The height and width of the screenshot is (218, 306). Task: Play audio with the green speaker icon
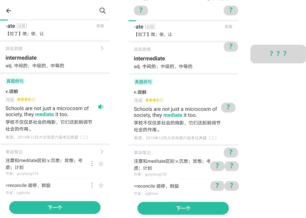pyautogui.click(x=101, y=107)
